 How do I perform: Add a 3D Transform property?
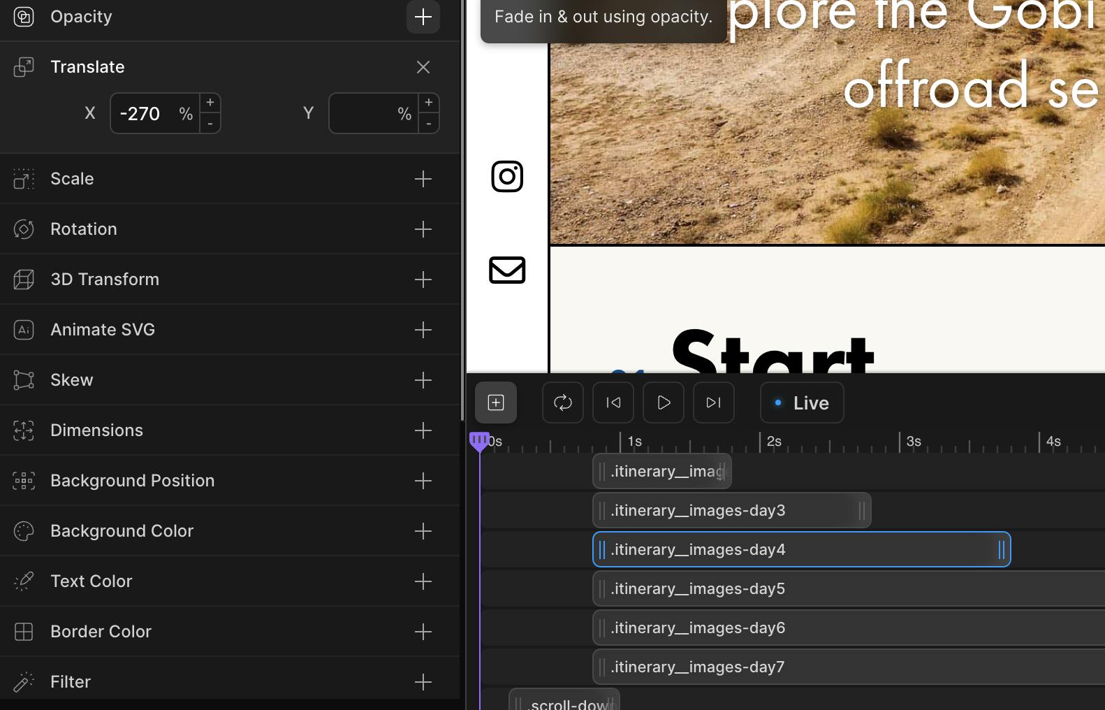point(423,280)
